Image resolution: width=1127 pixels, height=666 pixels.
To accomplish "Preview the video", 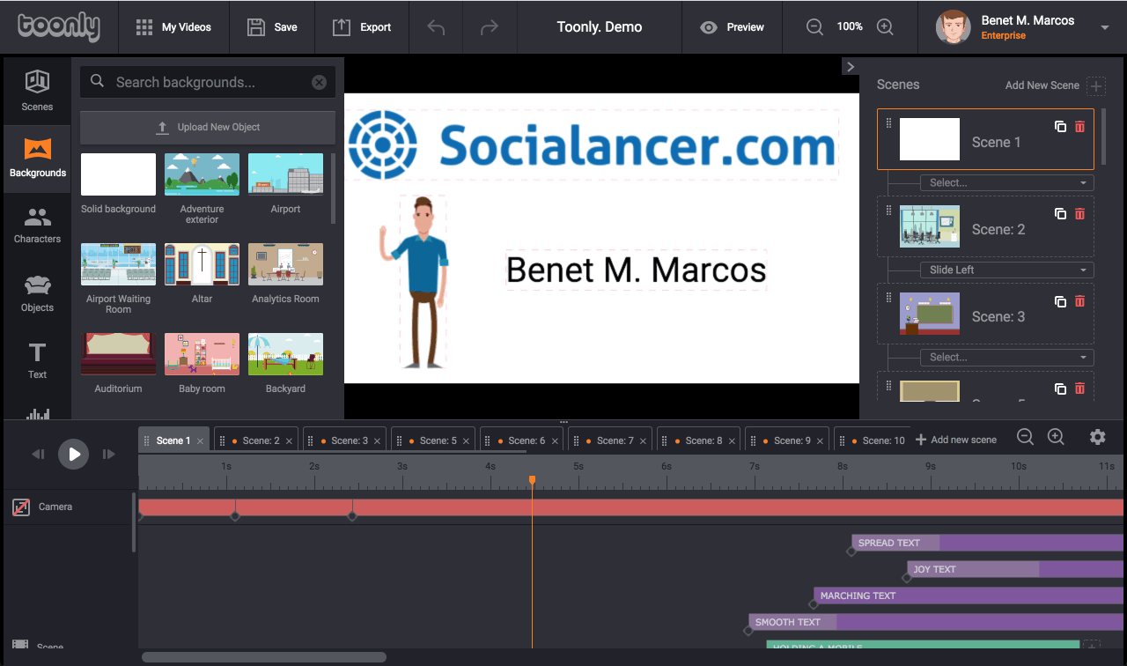I will (x=732, y=27).
